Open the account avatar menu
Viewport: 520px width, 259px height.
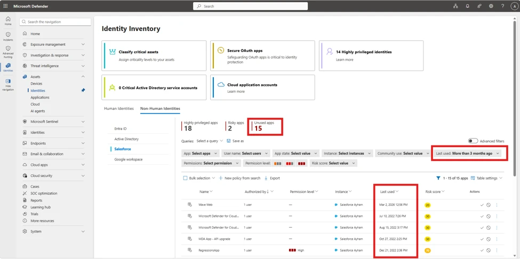pyautogui.click(x=514, y=6)
